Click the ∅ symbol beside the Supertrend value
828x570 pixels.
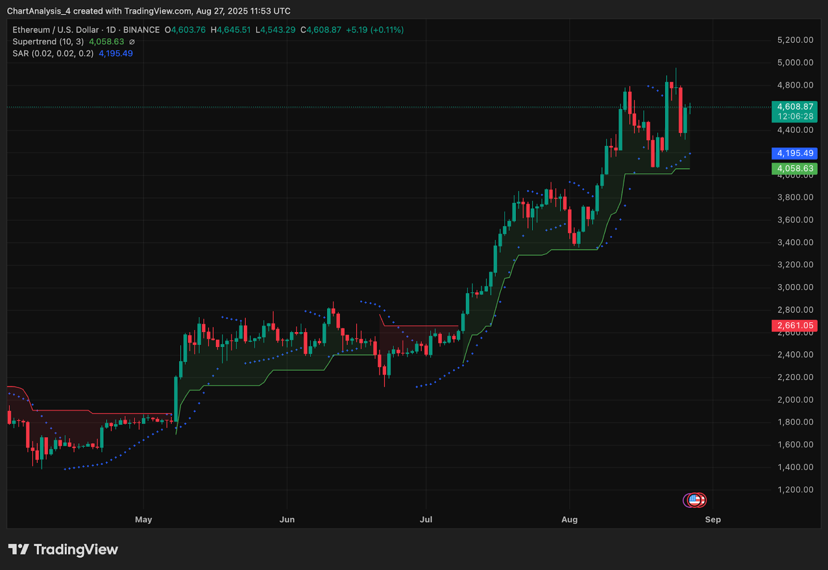[132, 42]
